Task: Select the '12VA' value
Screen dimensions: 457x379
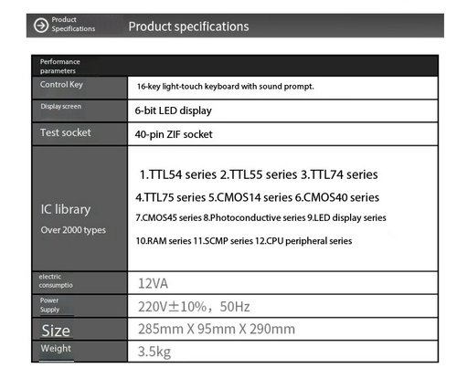Action: 153,283
